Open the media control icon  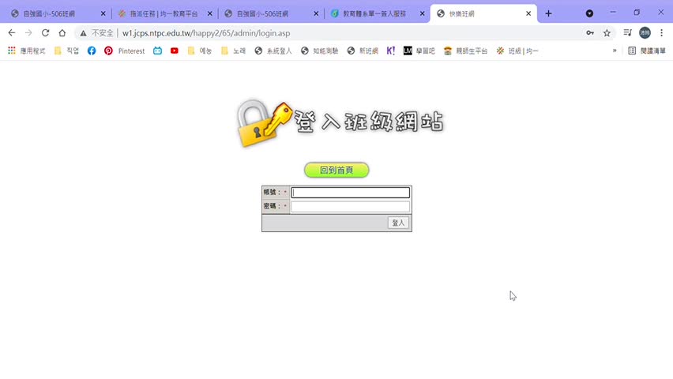[x=627, y=32]
